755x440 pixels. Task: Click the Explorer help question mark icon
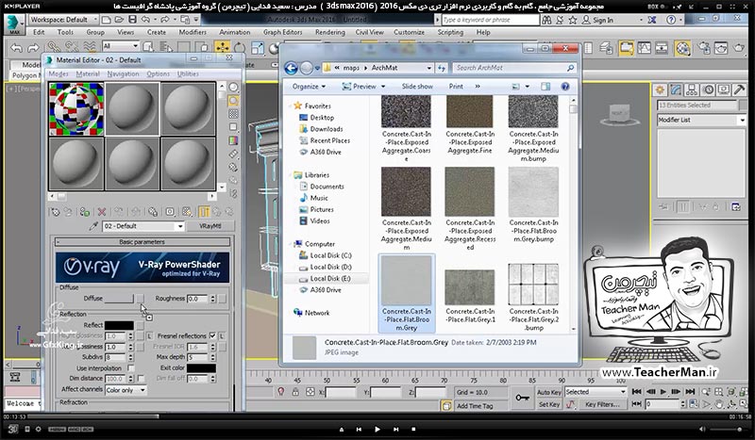(565, 87)
